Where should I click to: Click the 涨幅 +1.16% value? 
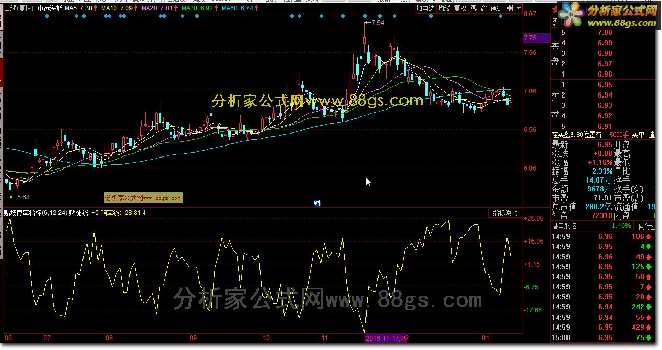tap(600, 163)
